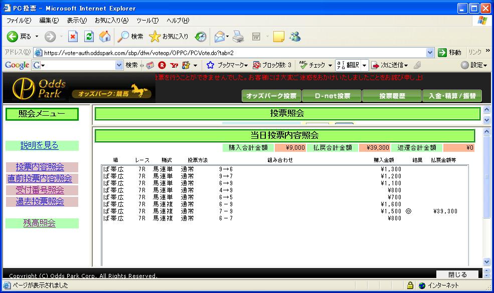Open the ツール(T) menu

(x=147, y=21)
